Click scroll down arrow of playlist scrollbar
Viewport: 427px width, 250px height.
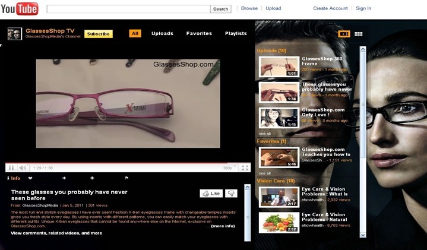[x=363, y=235]
